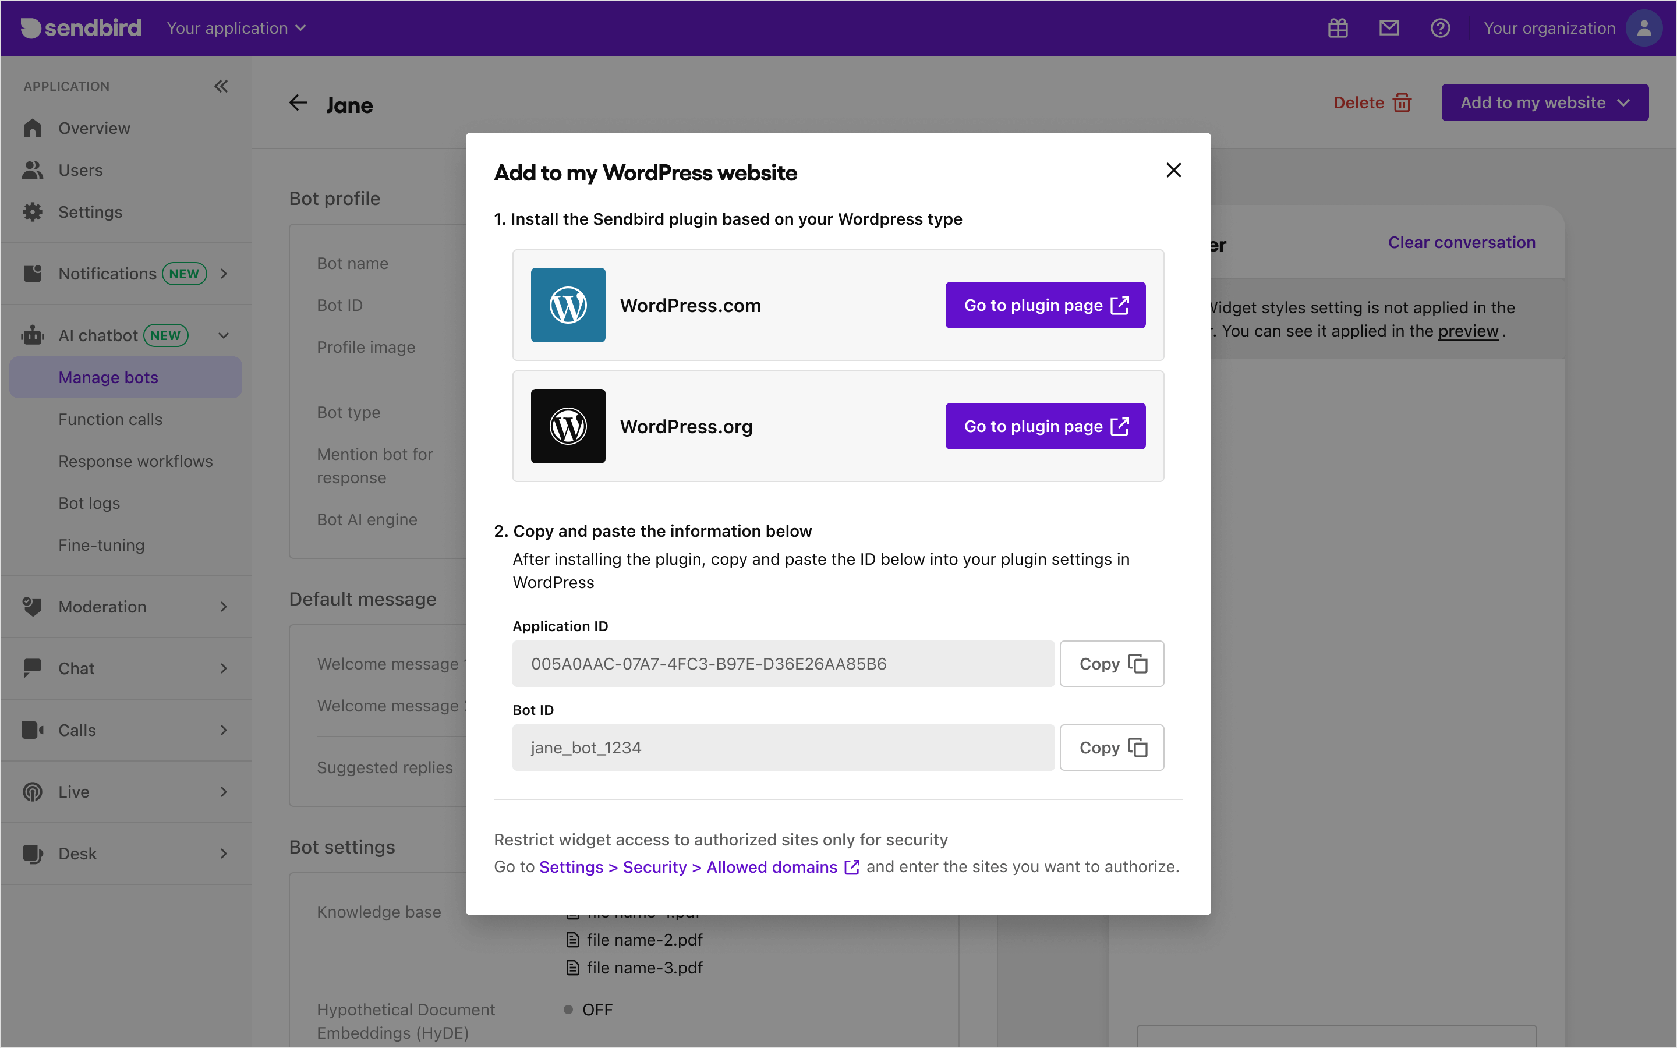This screenshot has width=1677, height=1048.
Task: Open Function calls in the sidebar
Action: click(x=110, y=419)
